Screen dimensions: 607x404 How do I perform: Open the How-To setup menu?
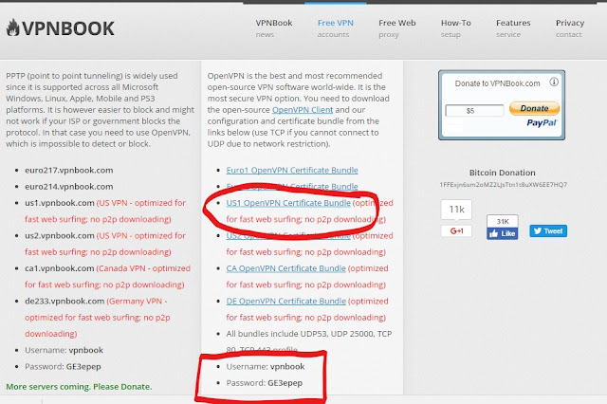pyautogui.click(x=455, y=28)
